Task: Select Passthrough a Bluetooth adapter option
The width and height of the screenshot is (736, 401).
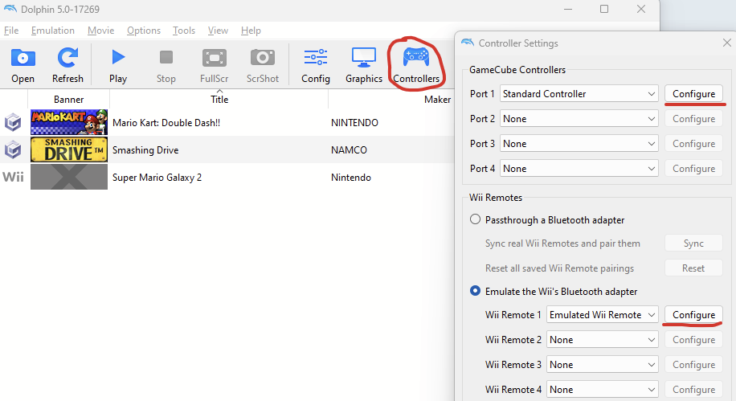Action: 476,219
